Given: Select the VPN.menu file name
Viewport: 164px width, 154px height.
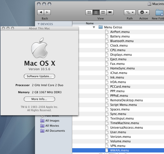Looking at the screenshot, I should pos(118,146).
